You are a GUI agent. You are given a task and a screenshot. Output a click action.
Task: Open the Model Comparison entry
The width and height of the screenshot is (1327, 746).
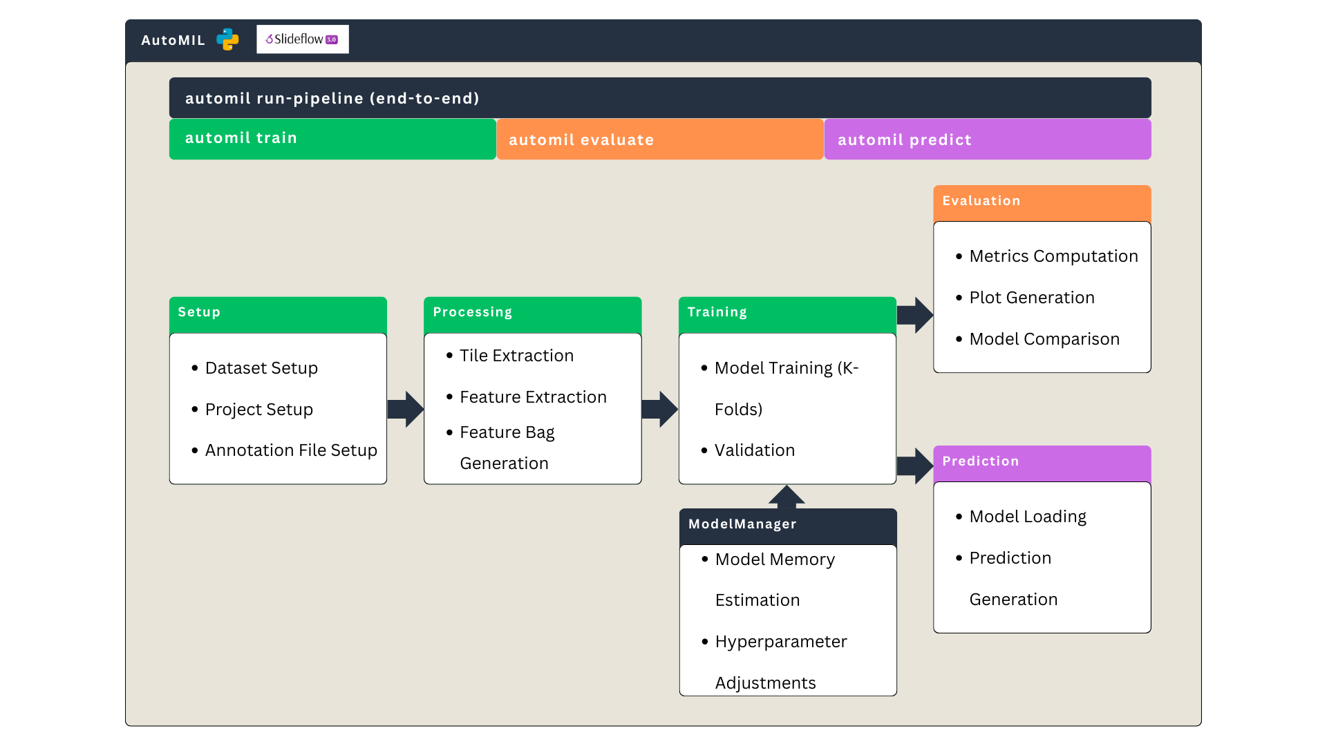pos(1044,338)
